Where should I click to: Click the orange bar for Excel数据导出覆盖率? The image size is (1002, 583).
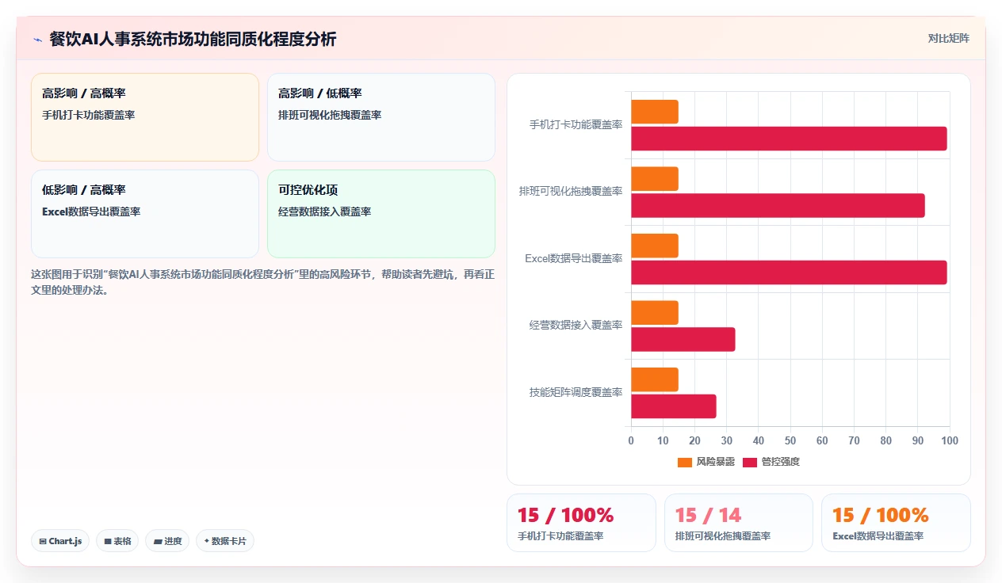tap(655, 246)
